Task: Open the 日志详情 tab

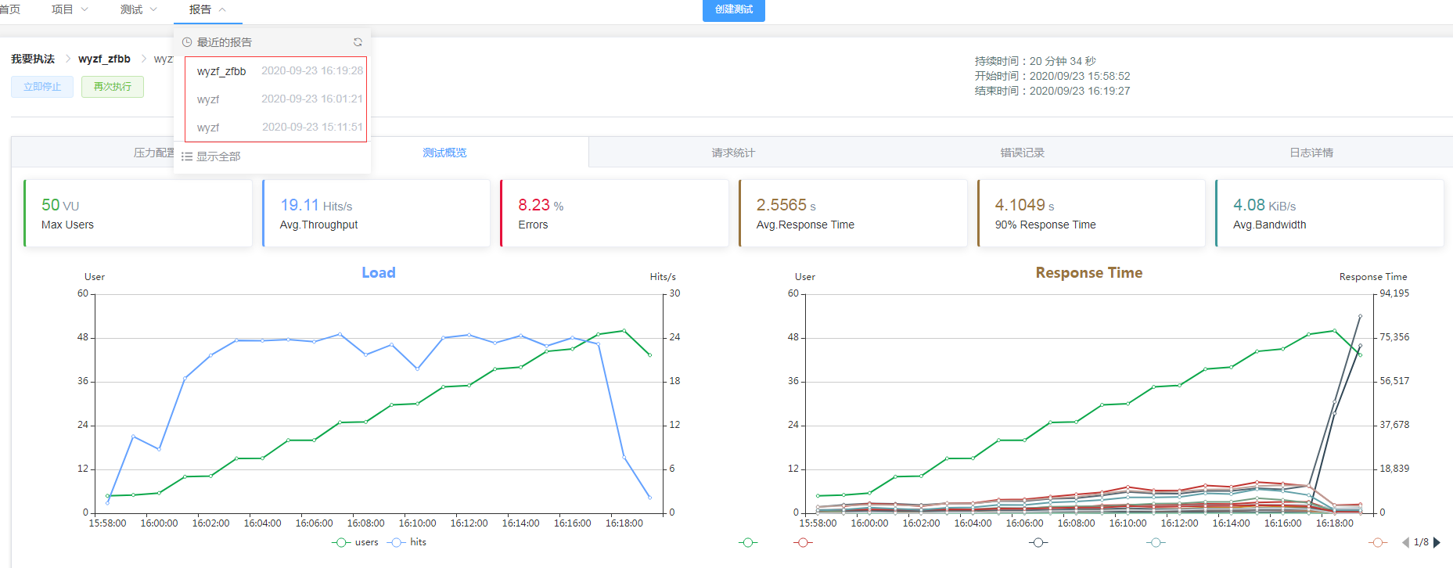Action: click(x=1311, y=153)
